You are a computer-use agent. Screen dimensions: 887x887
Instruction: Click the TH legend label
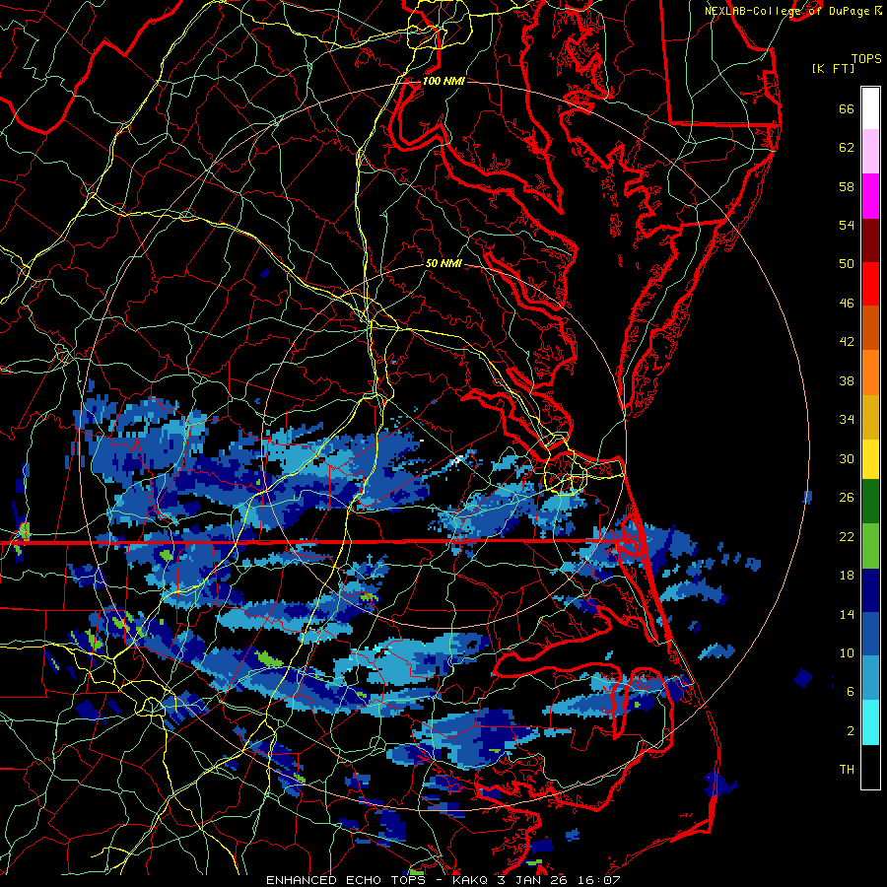[x=847, y=770]
